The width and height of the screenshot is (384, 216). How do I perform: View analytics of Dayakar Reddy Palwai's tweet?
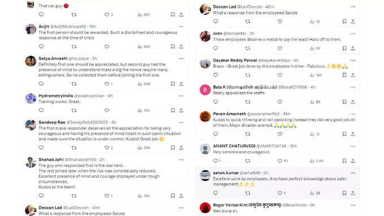316,75
